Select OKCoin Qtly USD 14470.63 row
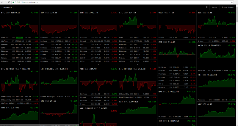238x126 pixels. pos(20,100)
